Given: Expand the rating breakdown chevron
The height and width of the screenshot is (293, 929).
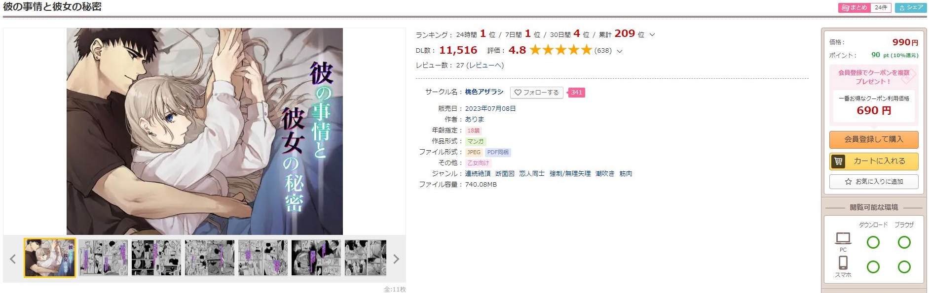Looking at the screenshot, I should (x=620, y=51).
